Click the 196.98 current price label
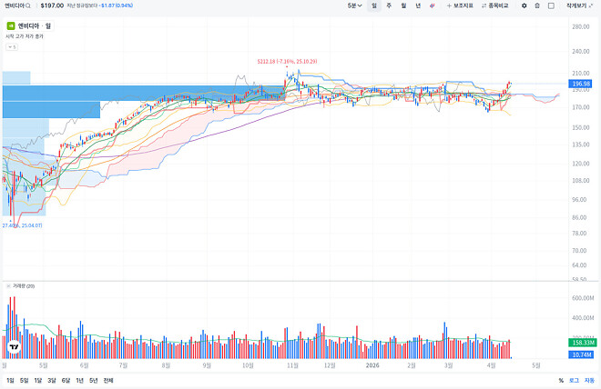This screenshot has width=601, height=389. tap(581, 84)
